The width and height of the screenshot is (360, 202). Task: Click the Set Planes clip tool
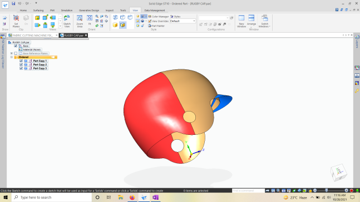pyautogui.click(x=16, y=21)
